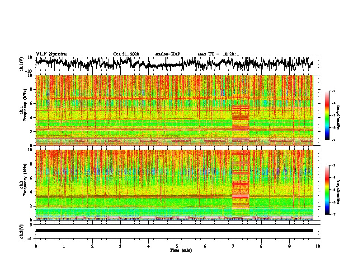The height and width of the screenshot is (276, 358).
Task: Click the time axis tick label '7'
Action: pos(233,246)
